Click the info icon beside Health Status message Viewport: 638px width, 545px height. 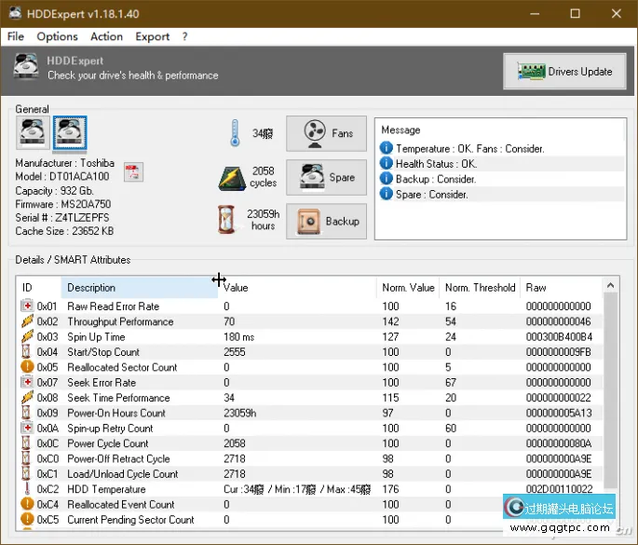387,164
